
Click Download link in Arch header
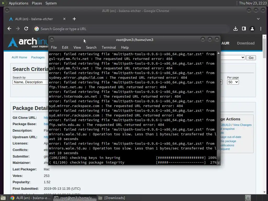(x=246, y=43)
